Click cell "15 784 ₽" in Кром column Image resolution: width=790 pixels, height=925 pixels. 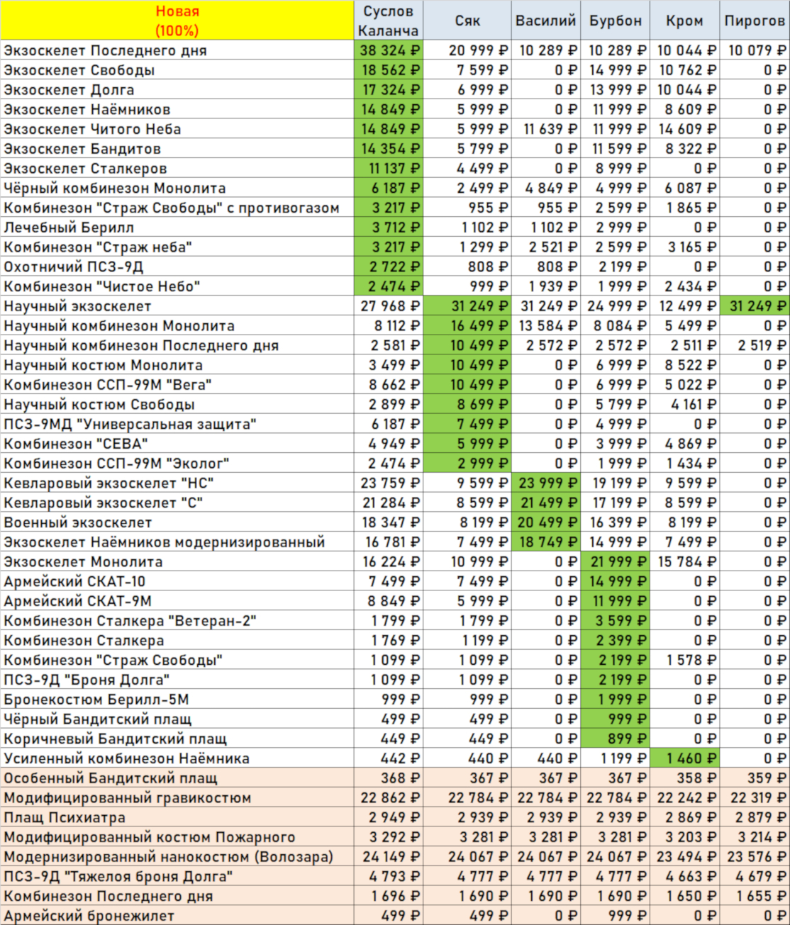click(x=684, y=562)
